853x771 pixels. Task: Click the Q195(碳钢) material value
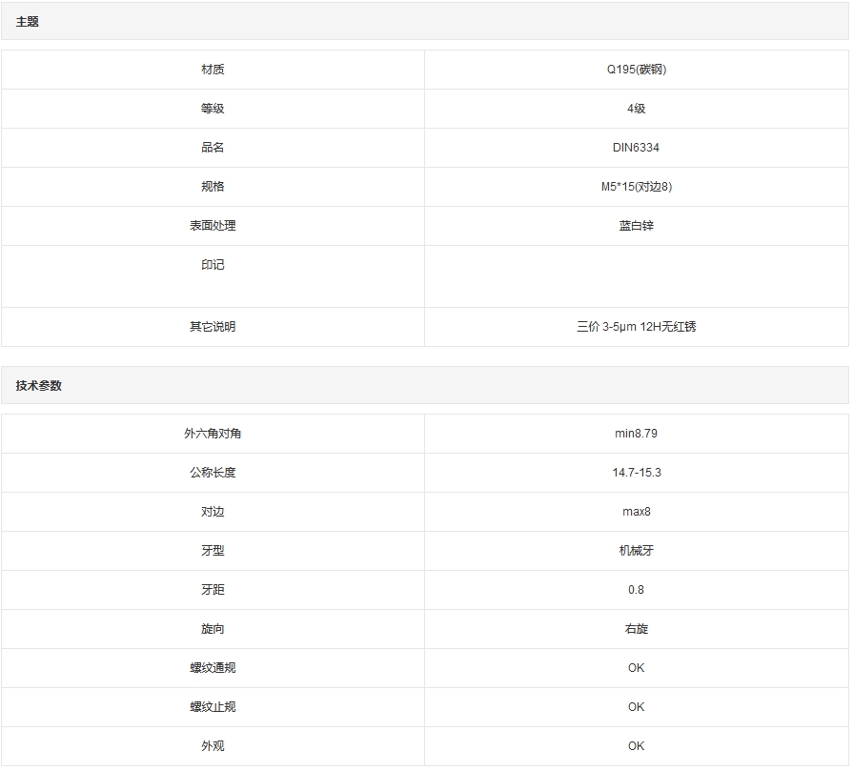[636, 70]
